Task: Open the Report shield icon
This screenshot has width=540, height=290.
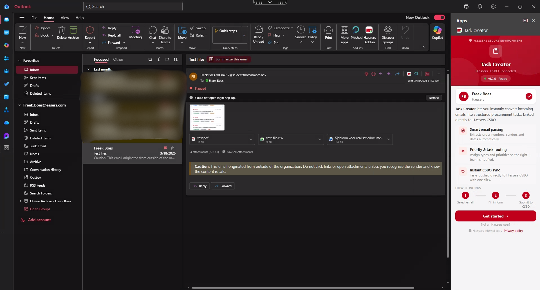Action: coord(90,30)
